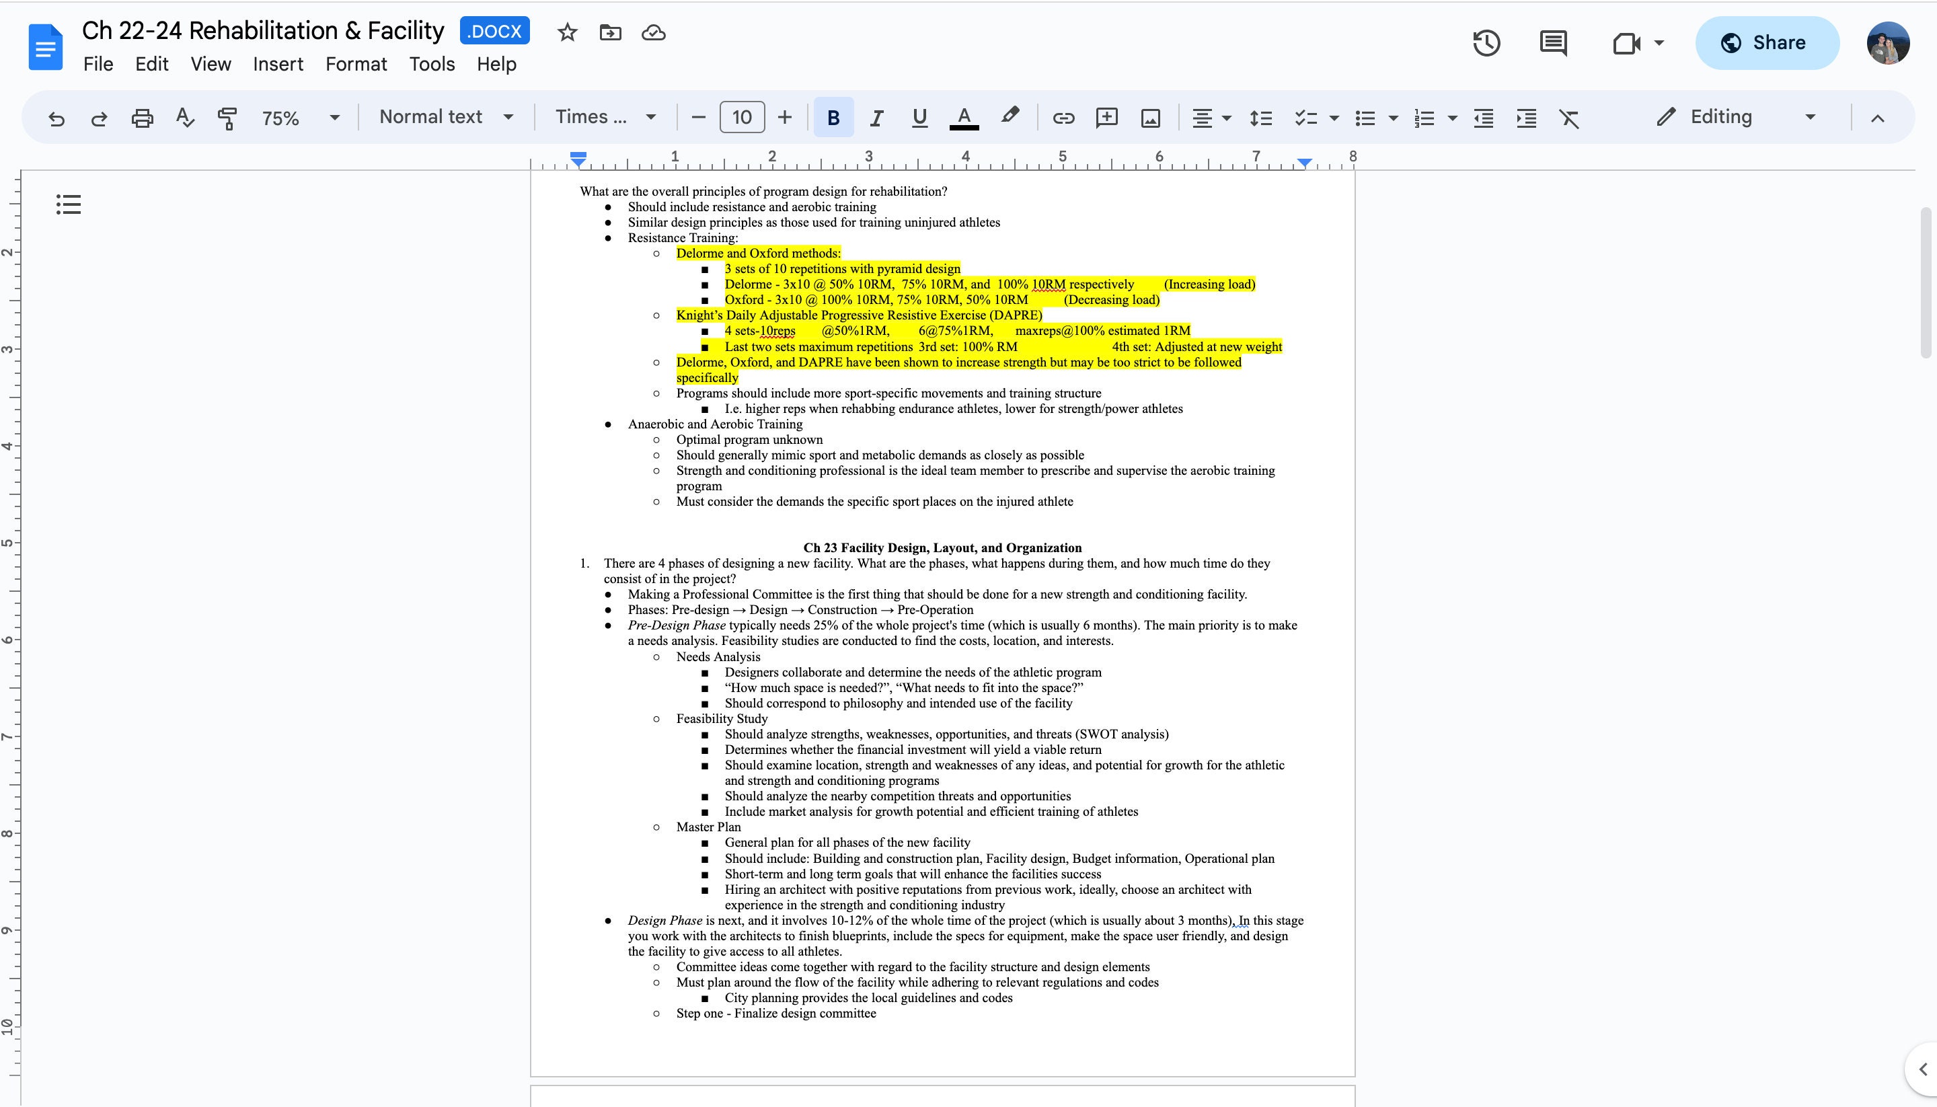Toggle underline formatting
The height and width of the screenshot is (1107, 1937).
[919, 117]
